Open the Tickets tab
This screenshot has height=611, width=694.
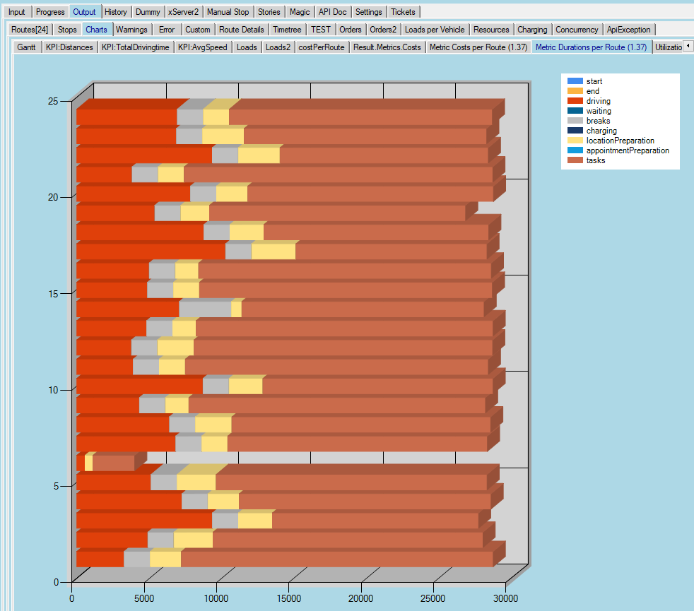[403, 12]
